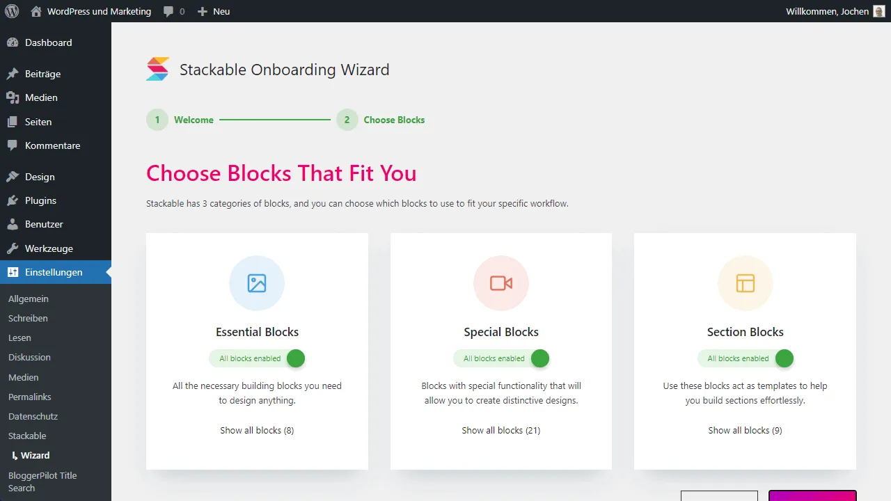Open Stackable settings submenu

[27, 436]
